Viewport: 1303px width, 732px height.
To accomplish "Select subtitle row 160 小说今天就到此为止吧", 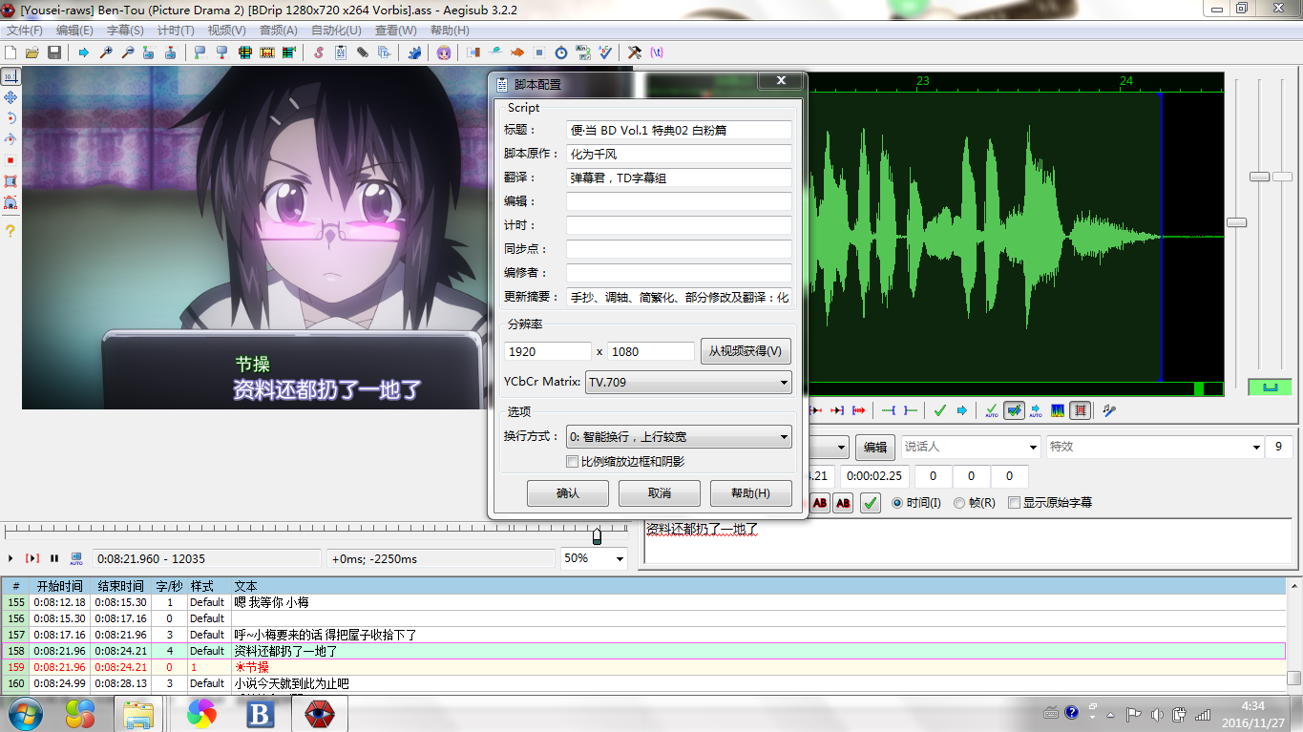I will click(643, 683).
